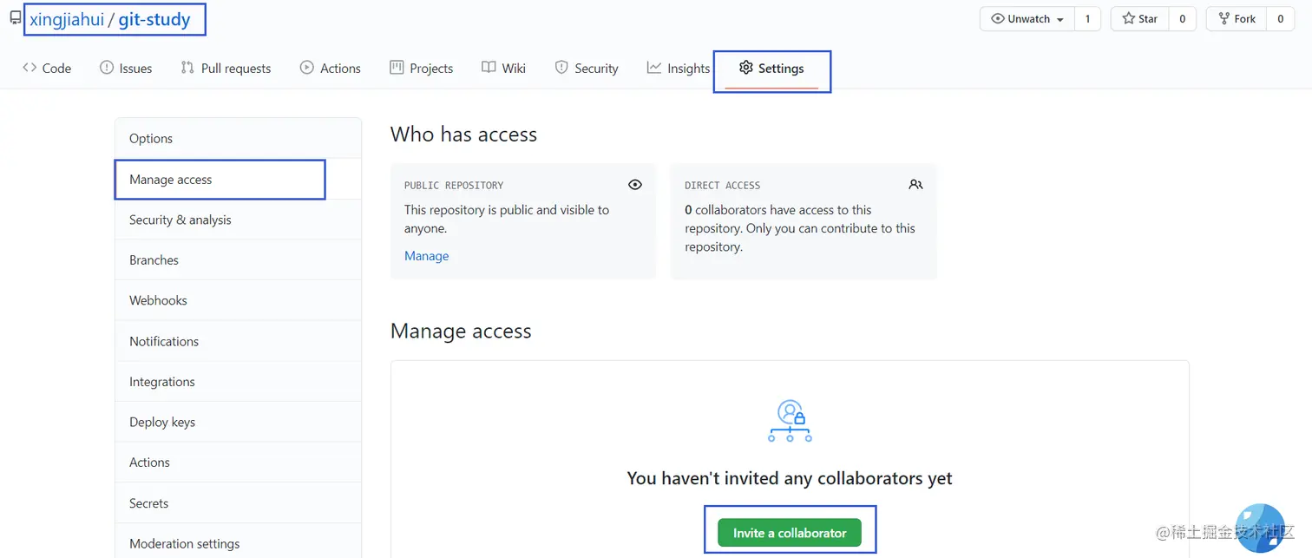
Task: Click Invite a collaborator button
Action: [790, 533]
